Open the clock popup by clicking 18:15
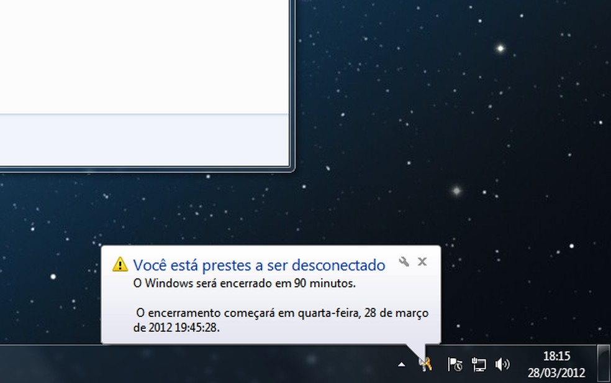 point(557,356)
